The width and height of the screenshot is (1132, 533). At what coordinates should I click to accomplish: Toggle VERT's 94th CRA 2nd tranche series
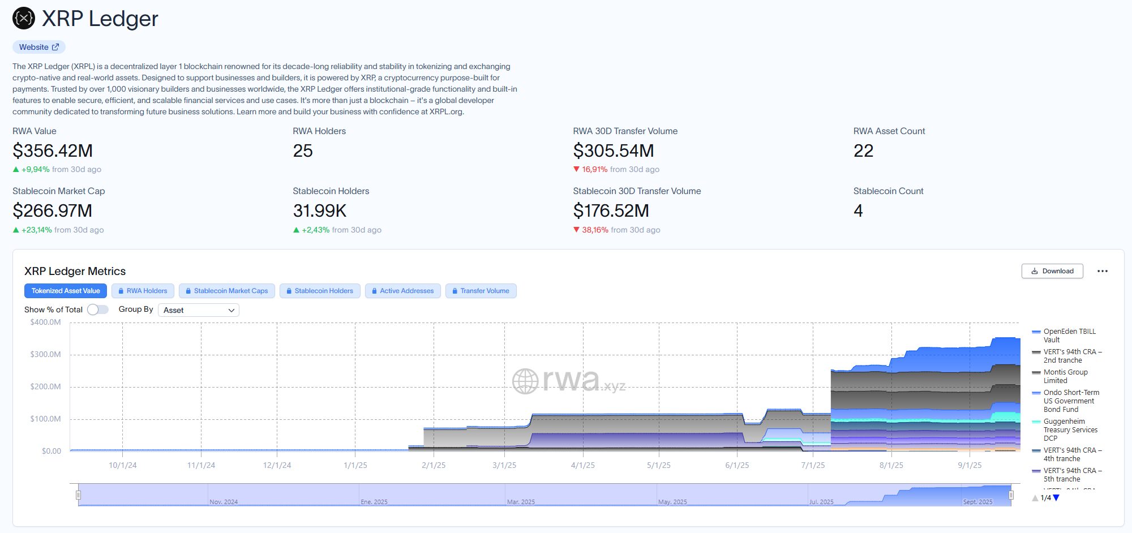click(1067, 356)
